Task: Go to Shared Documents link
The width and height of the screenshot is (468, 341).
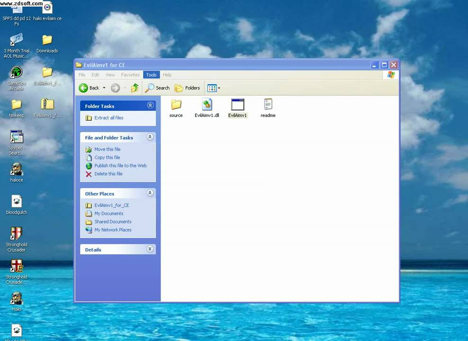Action: (113, 222)
